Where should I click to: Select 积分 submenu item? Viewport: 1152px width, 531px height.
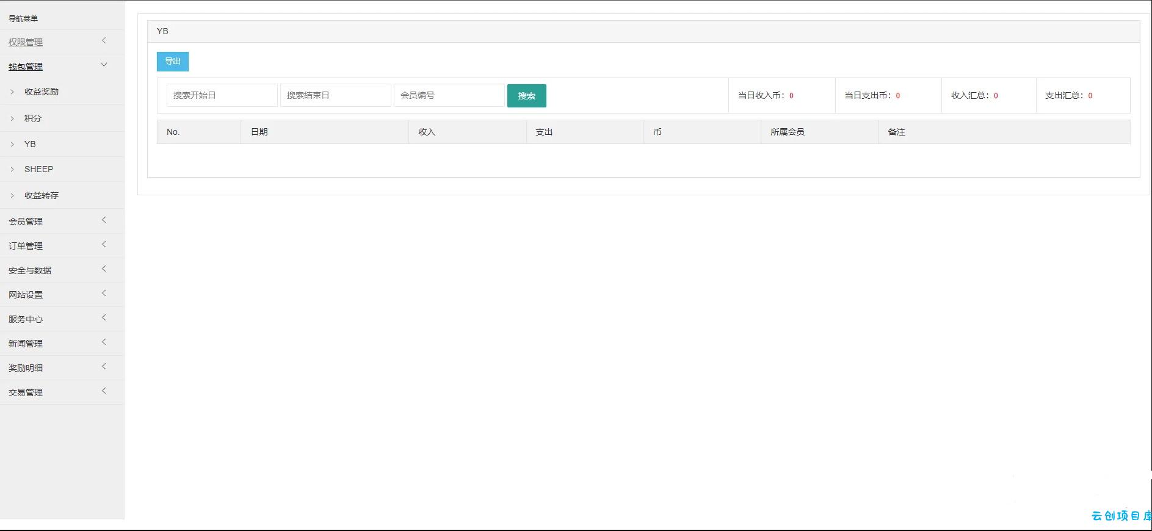click(33, 118)
